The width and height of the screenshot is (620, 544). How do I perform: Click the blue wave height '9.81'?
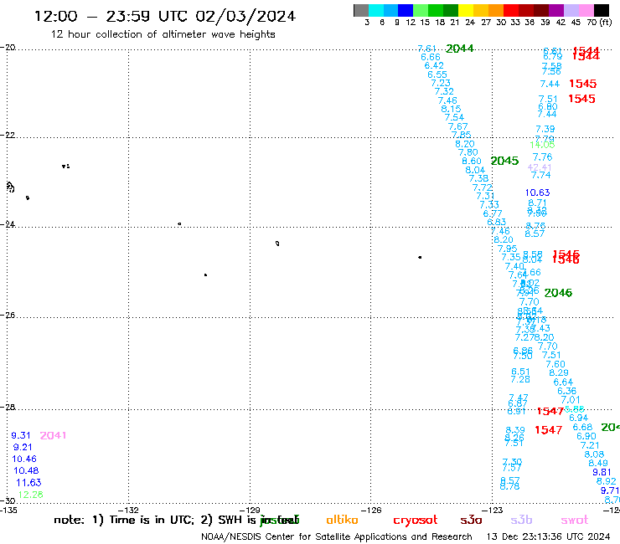[x=602, y=473]
